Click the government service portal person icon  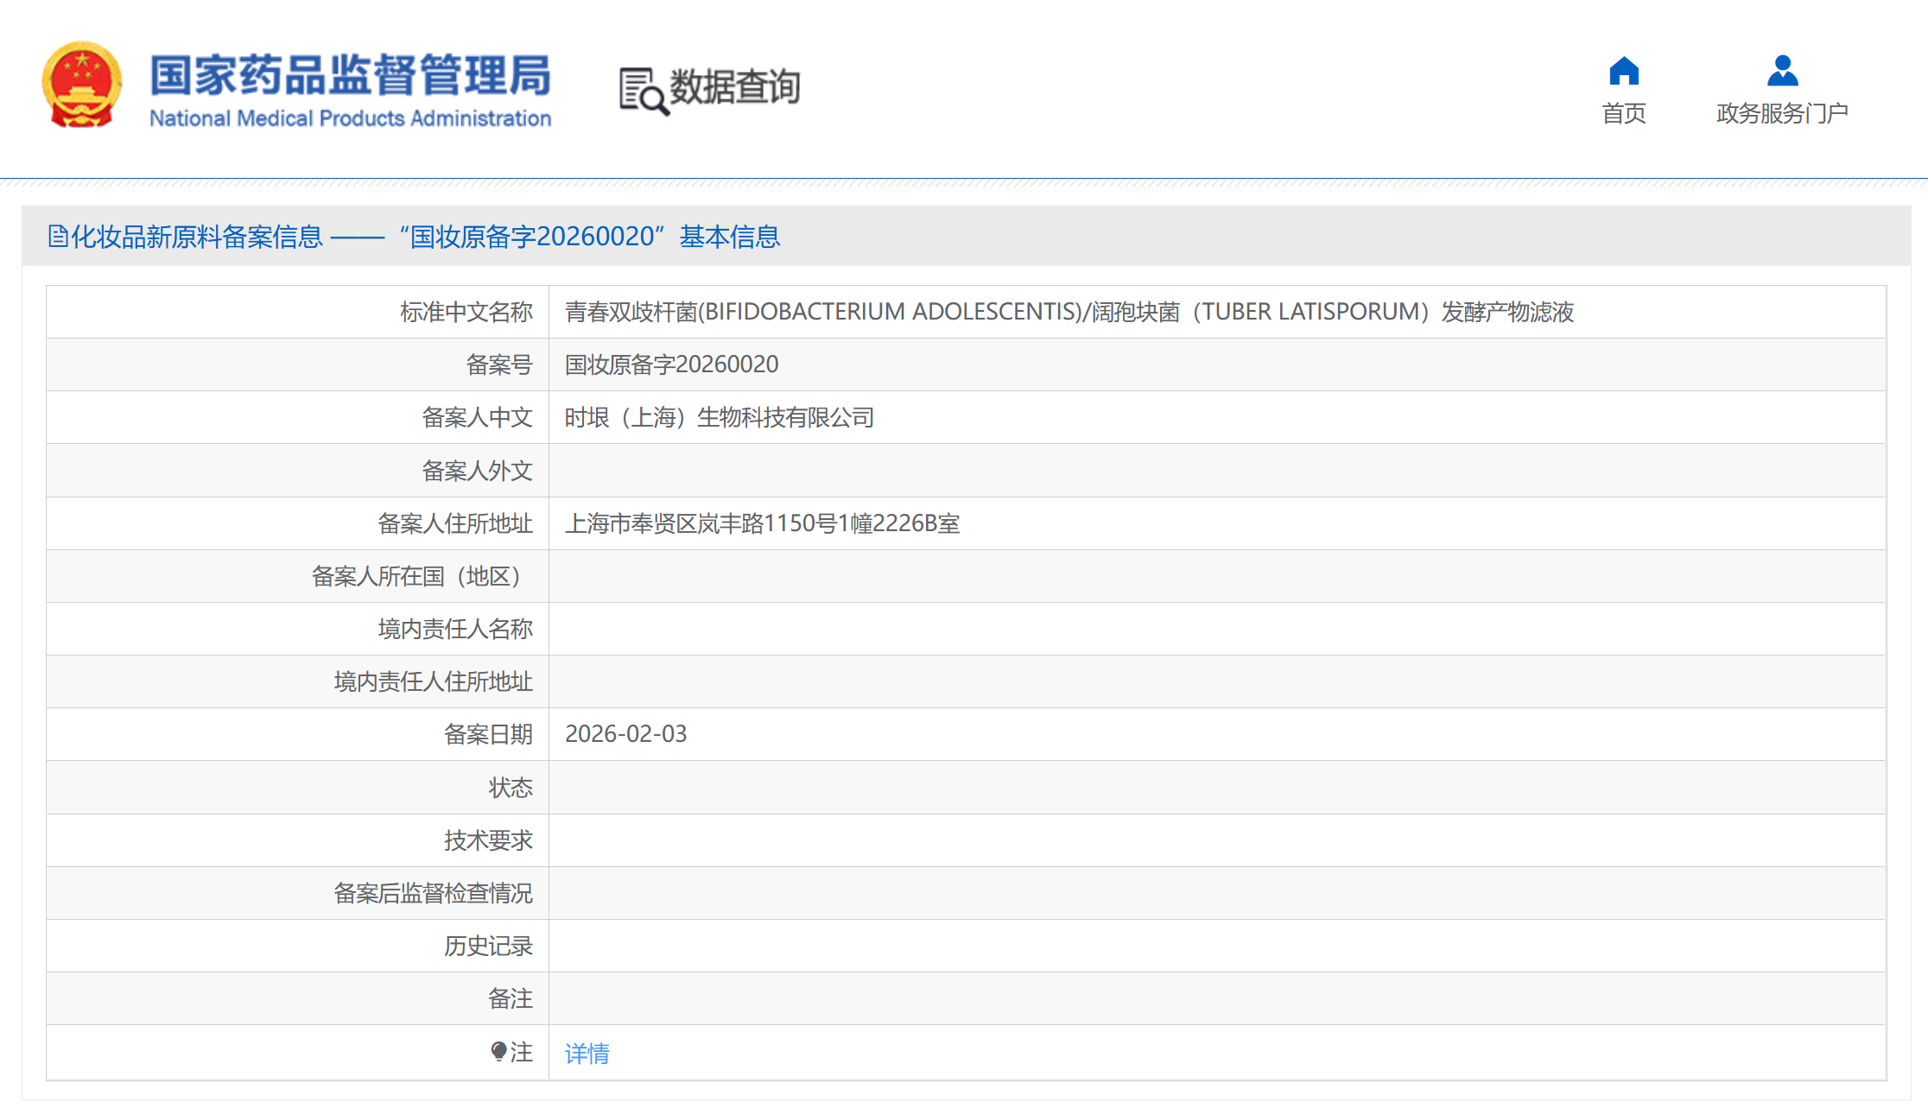pos(1782,72)
